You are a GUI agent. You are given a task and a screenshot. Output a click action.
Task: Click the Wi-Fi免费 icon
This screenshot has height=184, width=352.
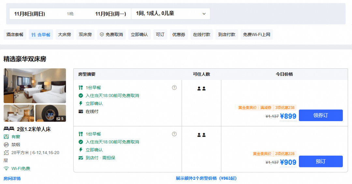tap(6, 168)
